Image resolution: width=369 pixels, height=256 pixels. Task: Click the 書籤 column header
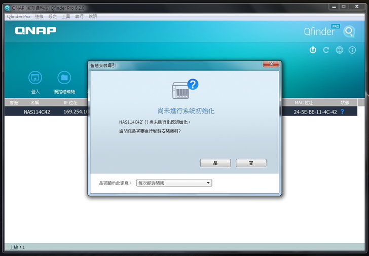pyautogui.click(x=14, y=102)
